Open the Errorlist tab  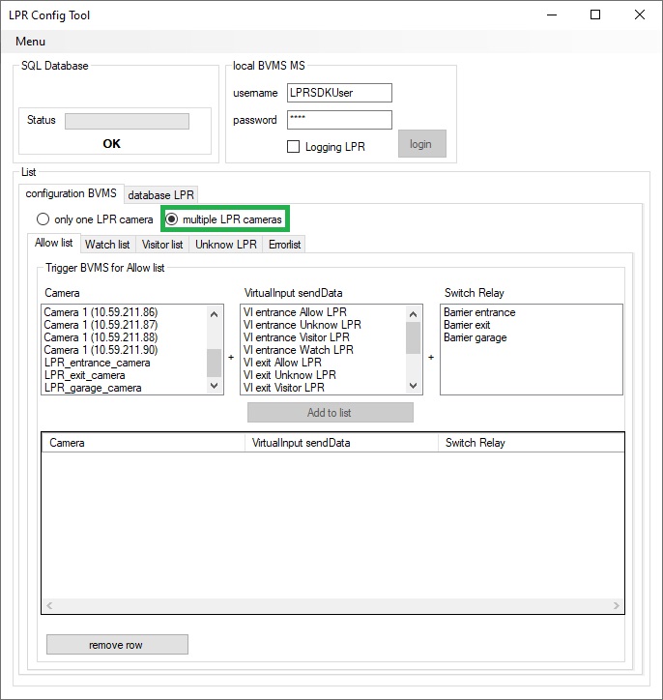[284, 245]
